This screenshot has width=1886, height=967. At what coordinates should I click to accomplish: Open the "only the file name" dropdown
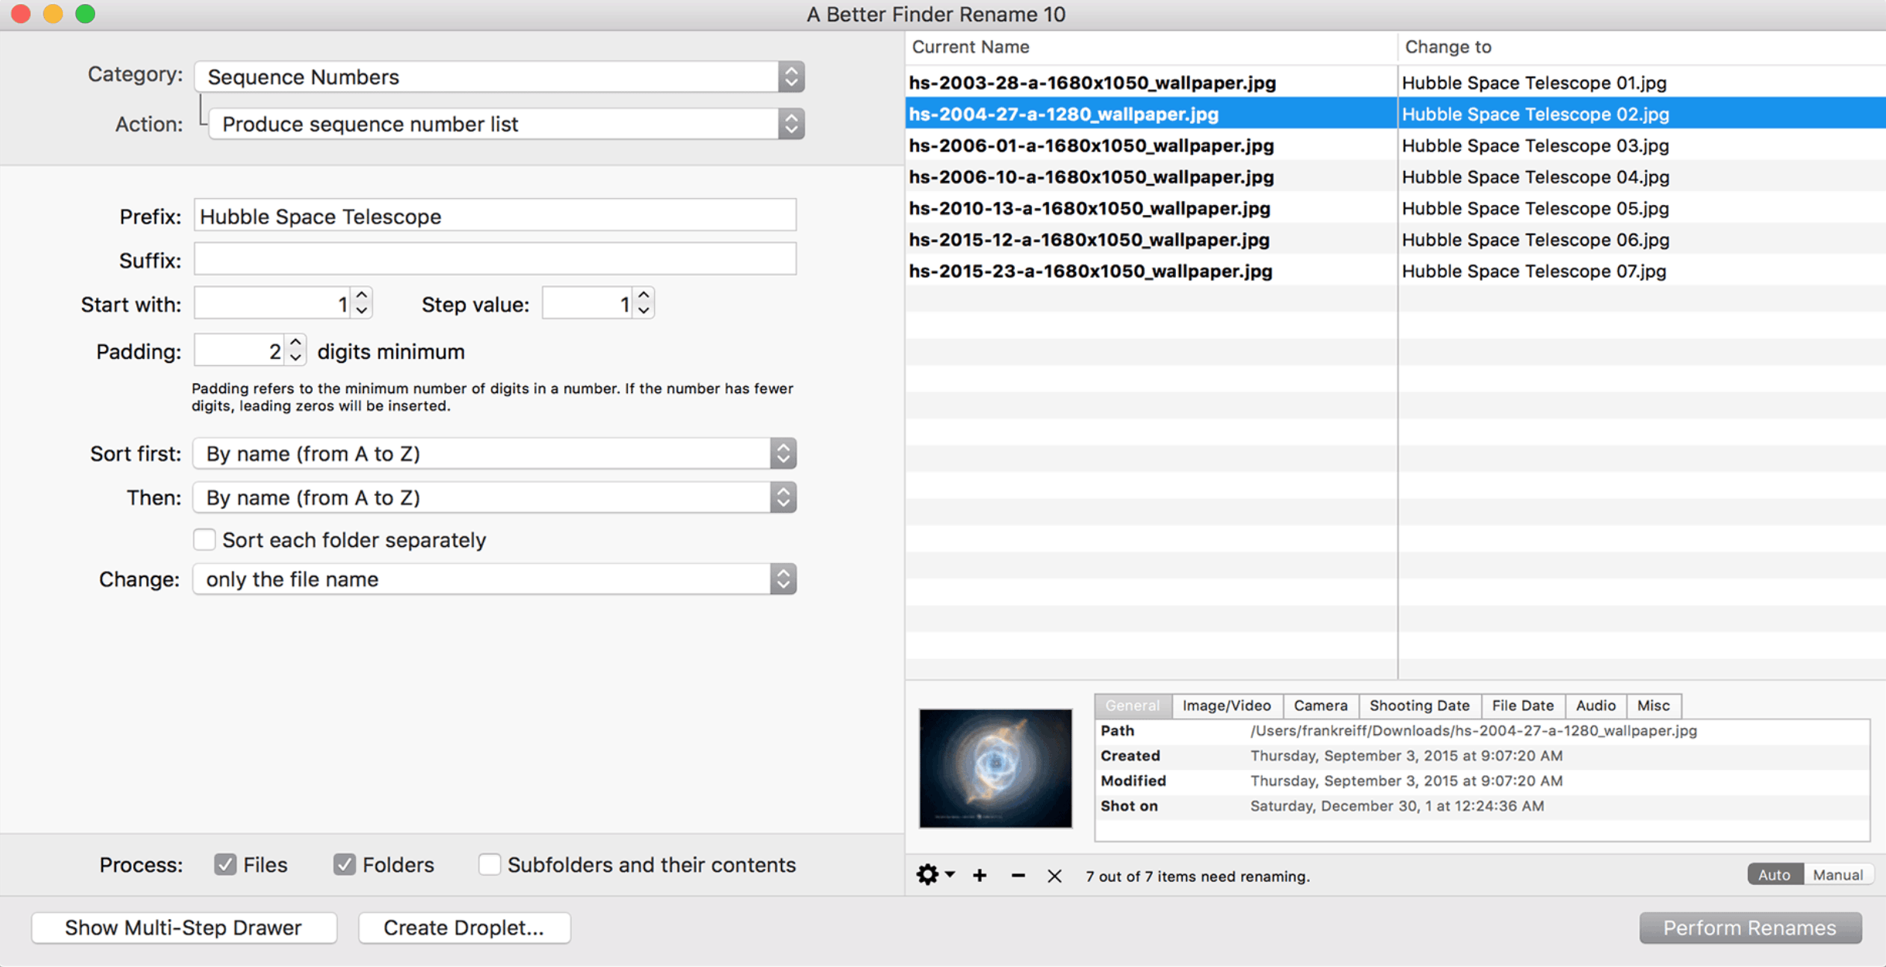tap(783, 579)
